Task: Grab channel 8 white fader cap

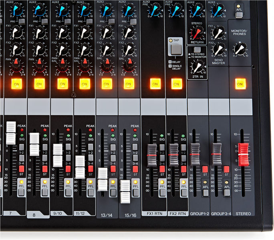Action: (34, 144)
